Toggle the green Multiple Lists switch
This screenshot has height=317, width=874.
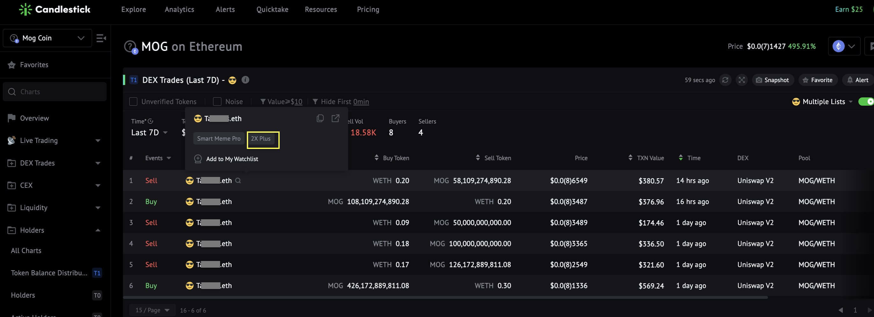coord(866,102)
